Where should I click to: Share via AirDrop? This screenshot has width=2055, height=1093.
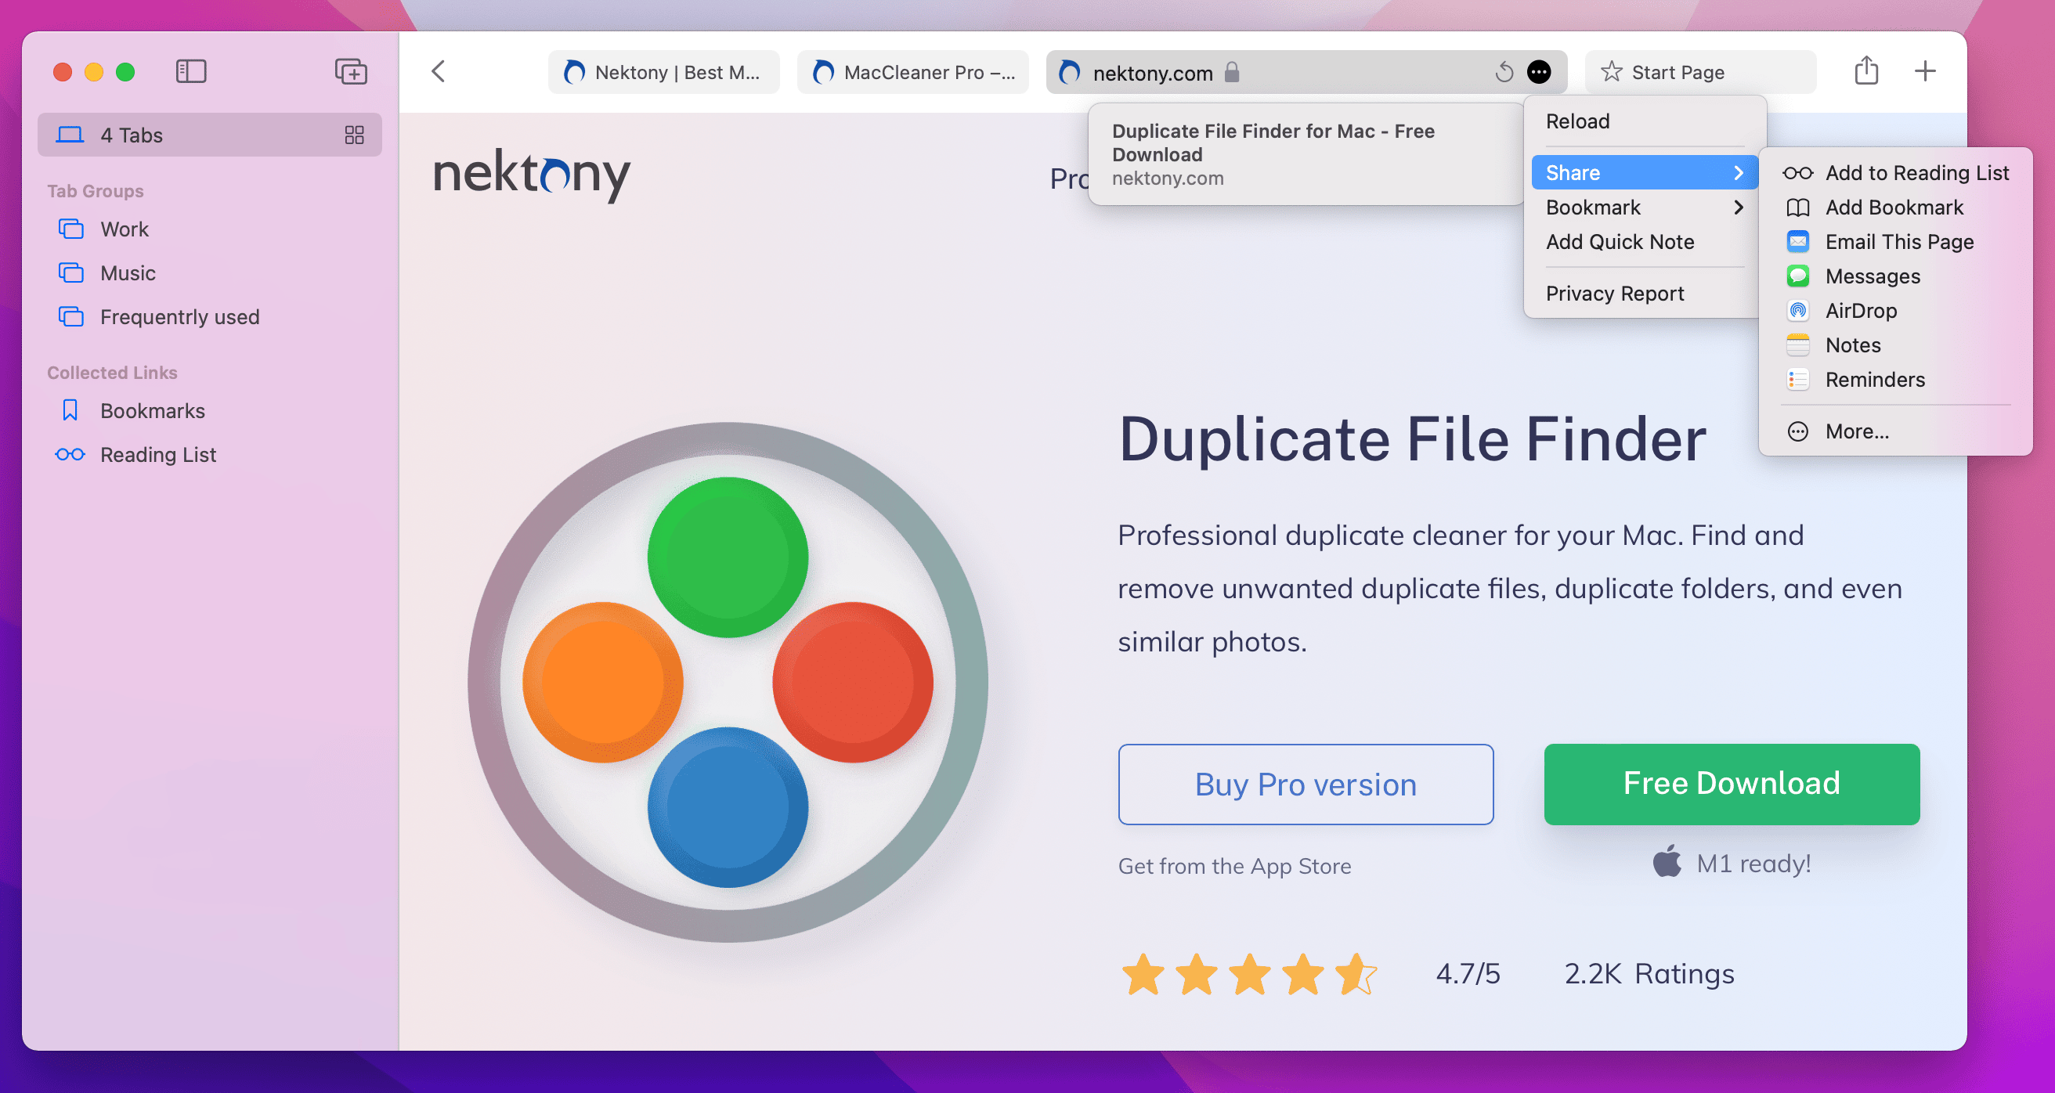[1895, 310]
